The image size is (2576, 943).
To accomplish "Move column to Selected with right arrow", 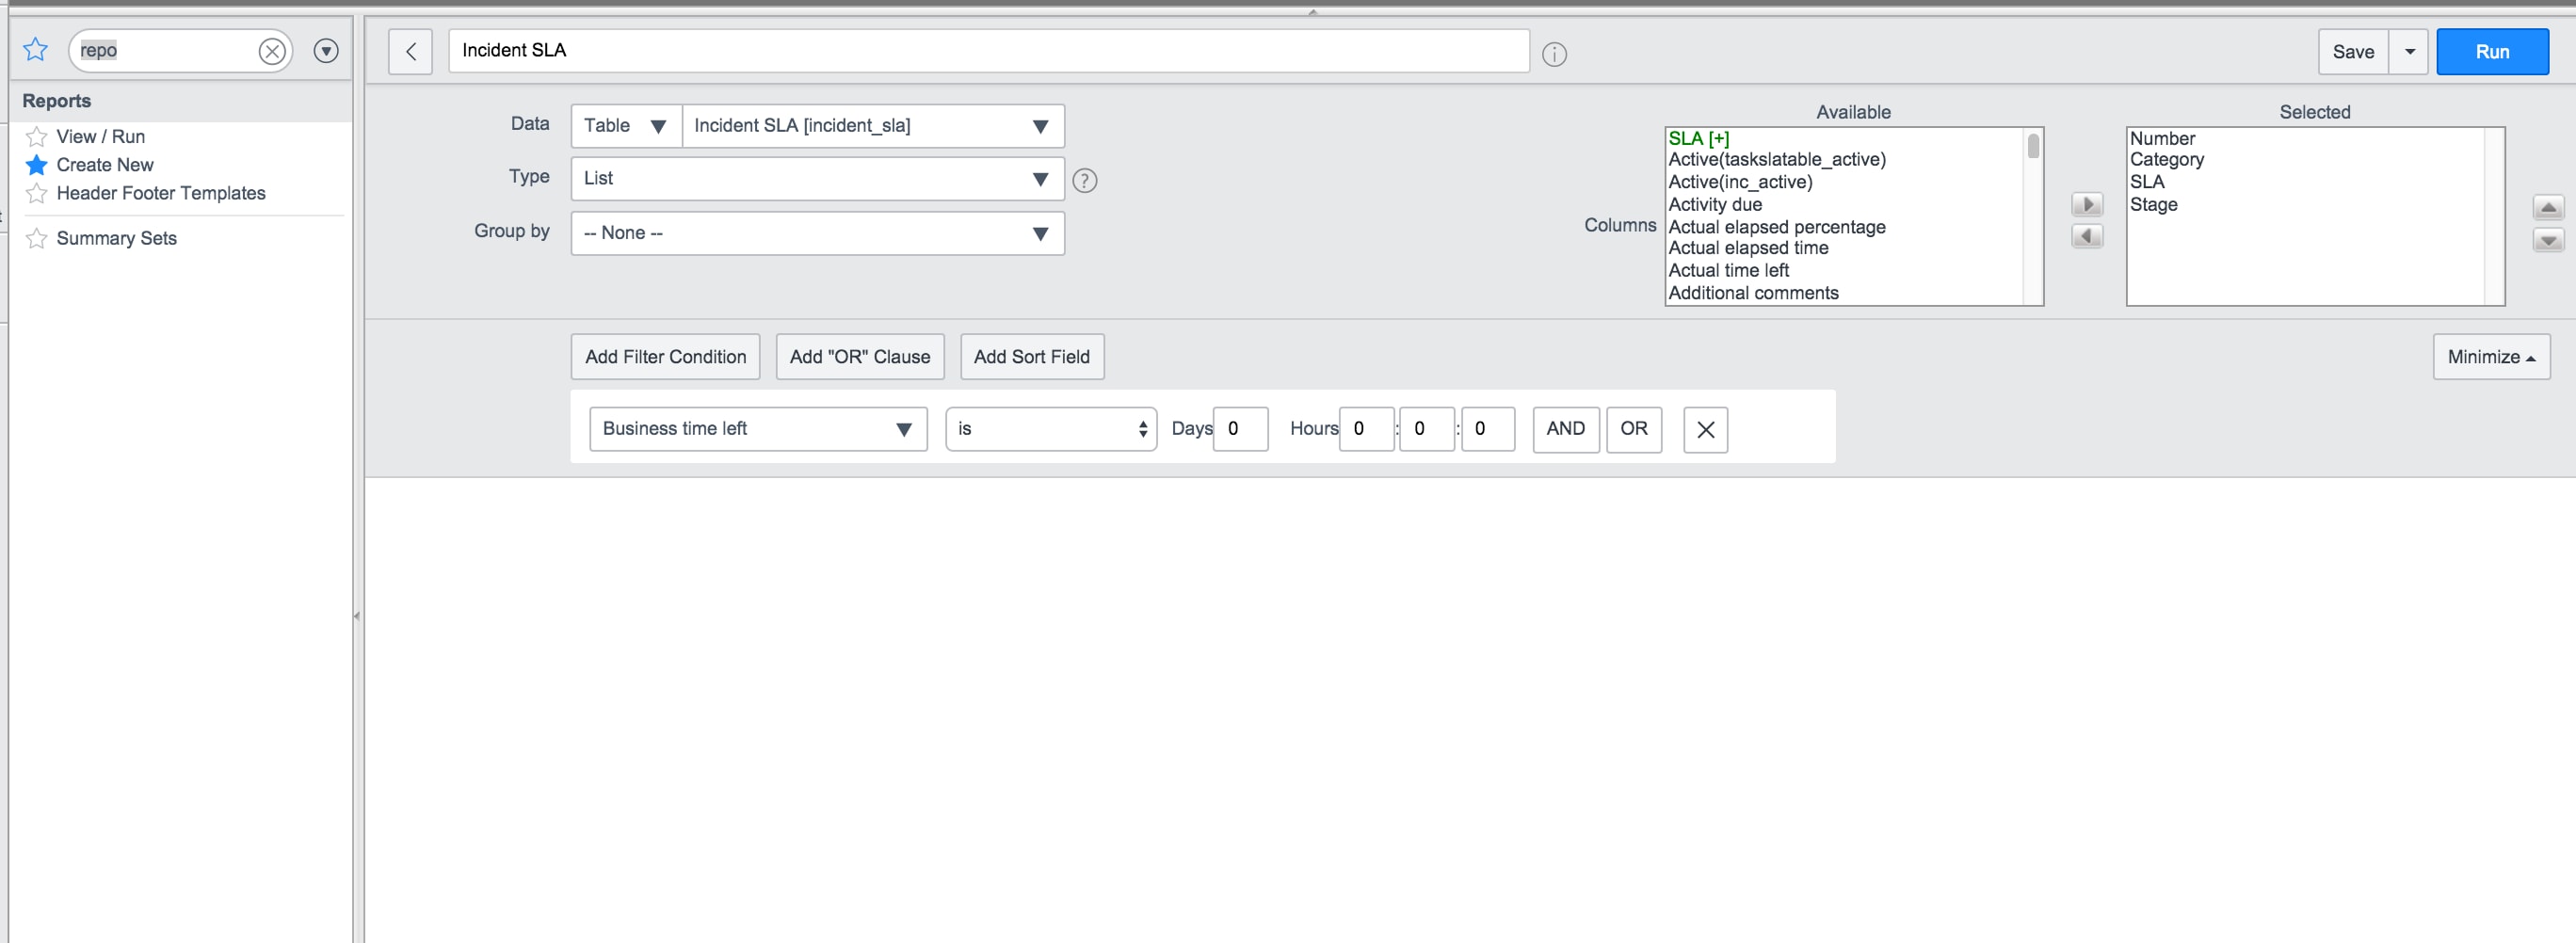I will point(2087,205).
